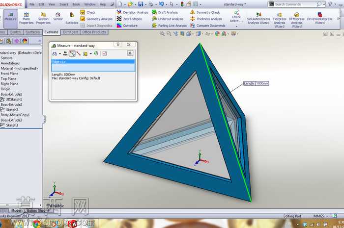Open the MMGS unit system dropdown
Image resolution: width=344 pixels, height=228 pixels.
click(321, 216)
